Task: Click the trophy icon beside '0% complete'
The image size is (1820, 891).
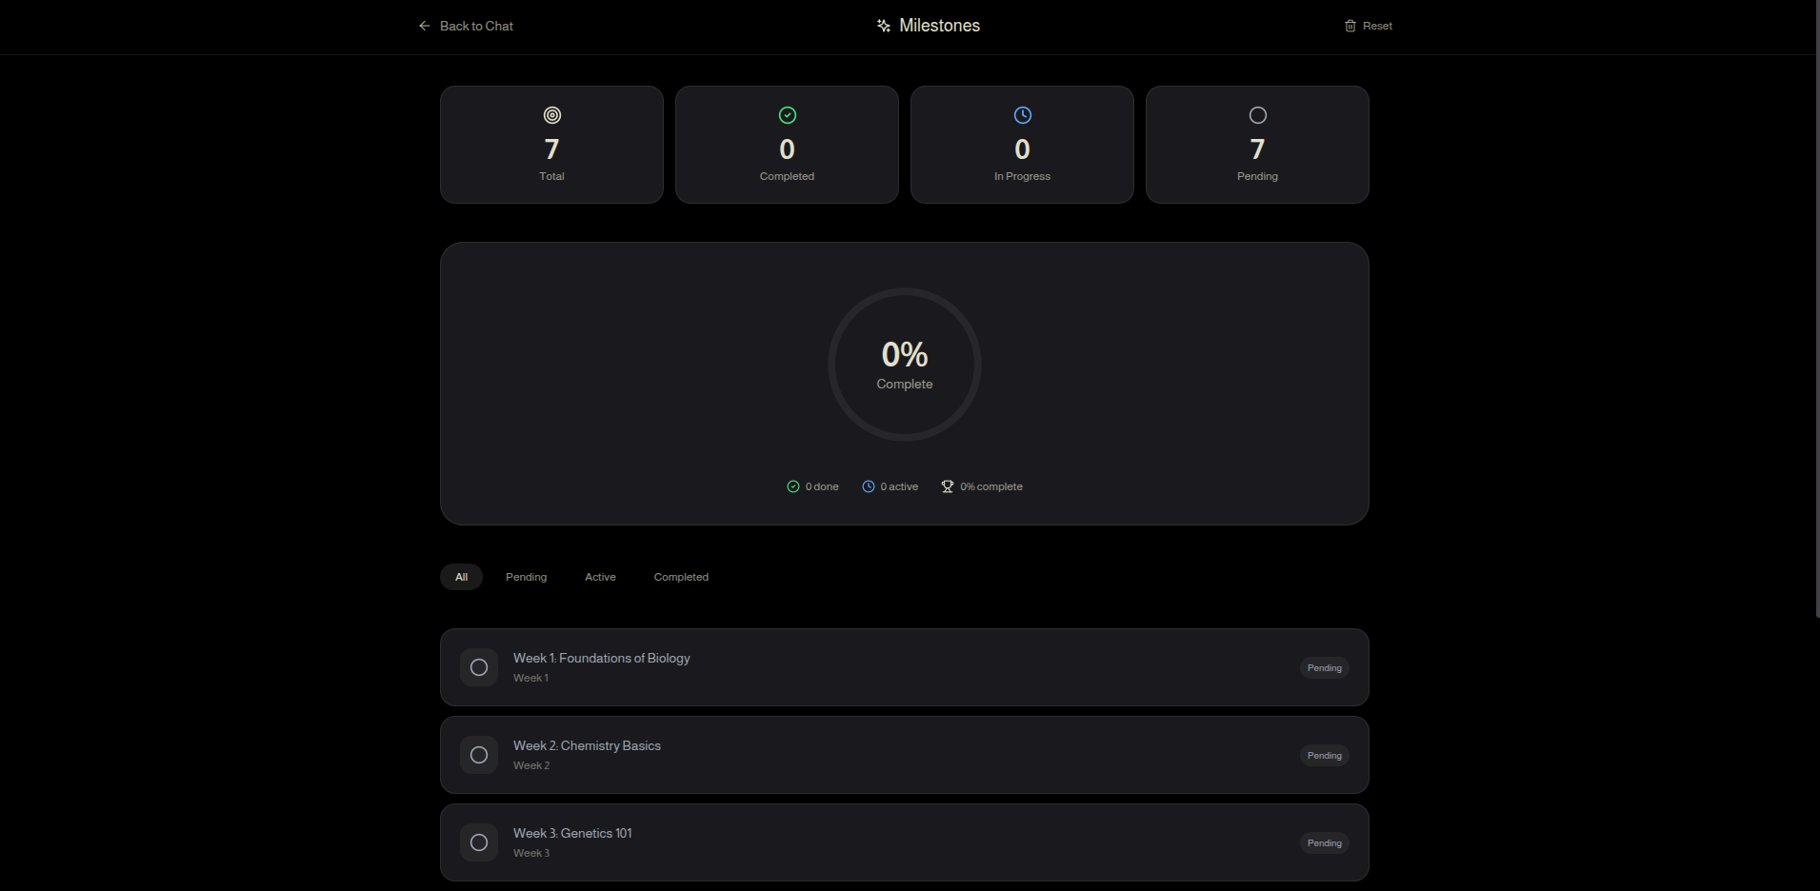Action: pyautogui.click(x=948, y=486)
